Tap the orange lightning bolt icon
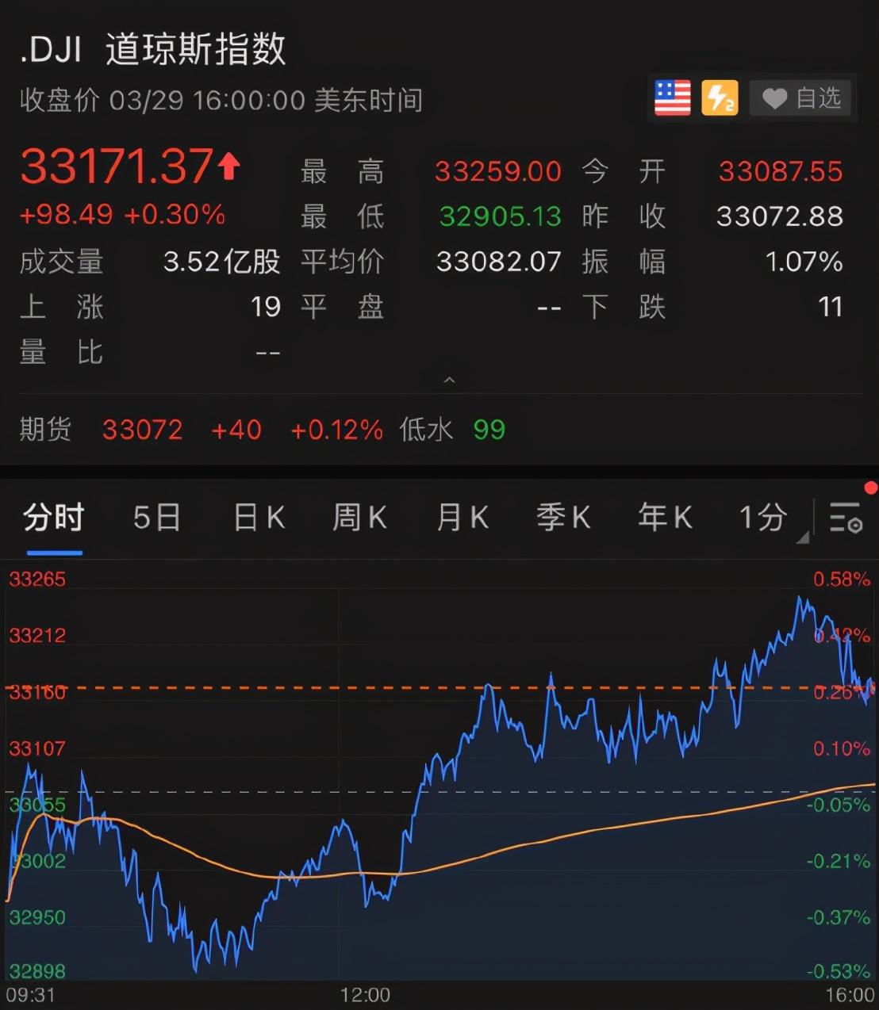Screen dimensions: 879x1010 719,98
